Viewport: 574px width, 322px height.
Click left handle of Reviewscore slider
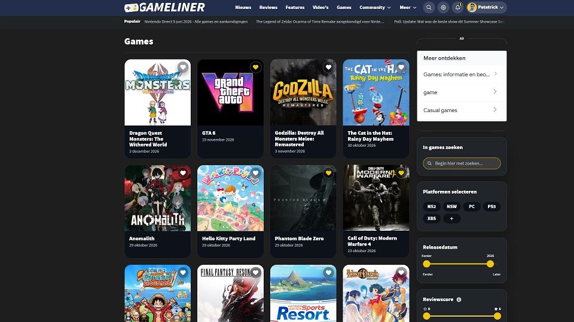click(x=426, y=316)
